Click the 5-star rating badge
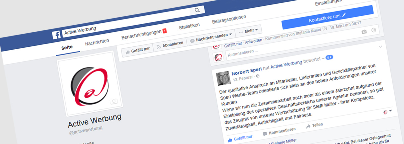The height and width of the screenshot is (144, 404). (x=329, y=57)
